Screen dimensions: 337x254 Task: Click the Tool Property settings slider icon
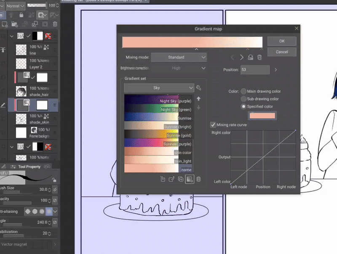point(13,167)
